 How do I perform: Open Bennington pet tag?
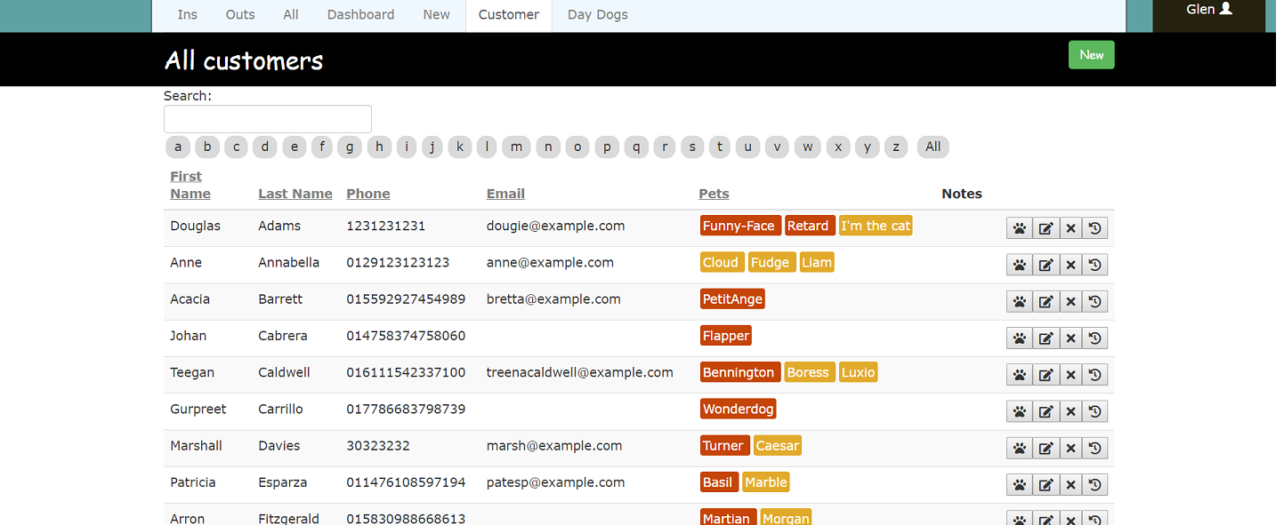740,372
